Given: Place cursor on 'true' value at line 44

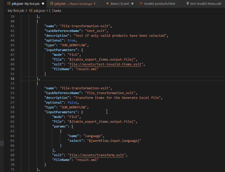Looking at the screenshot, I should point(71,40).
